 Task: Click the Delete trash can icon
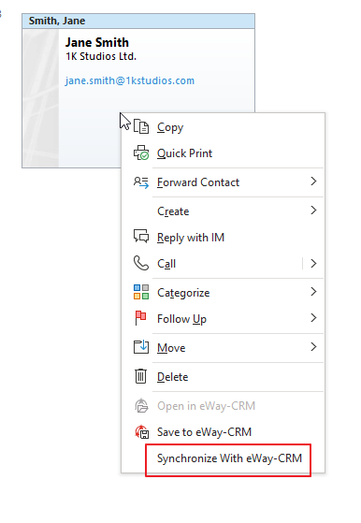click(140, 376)
